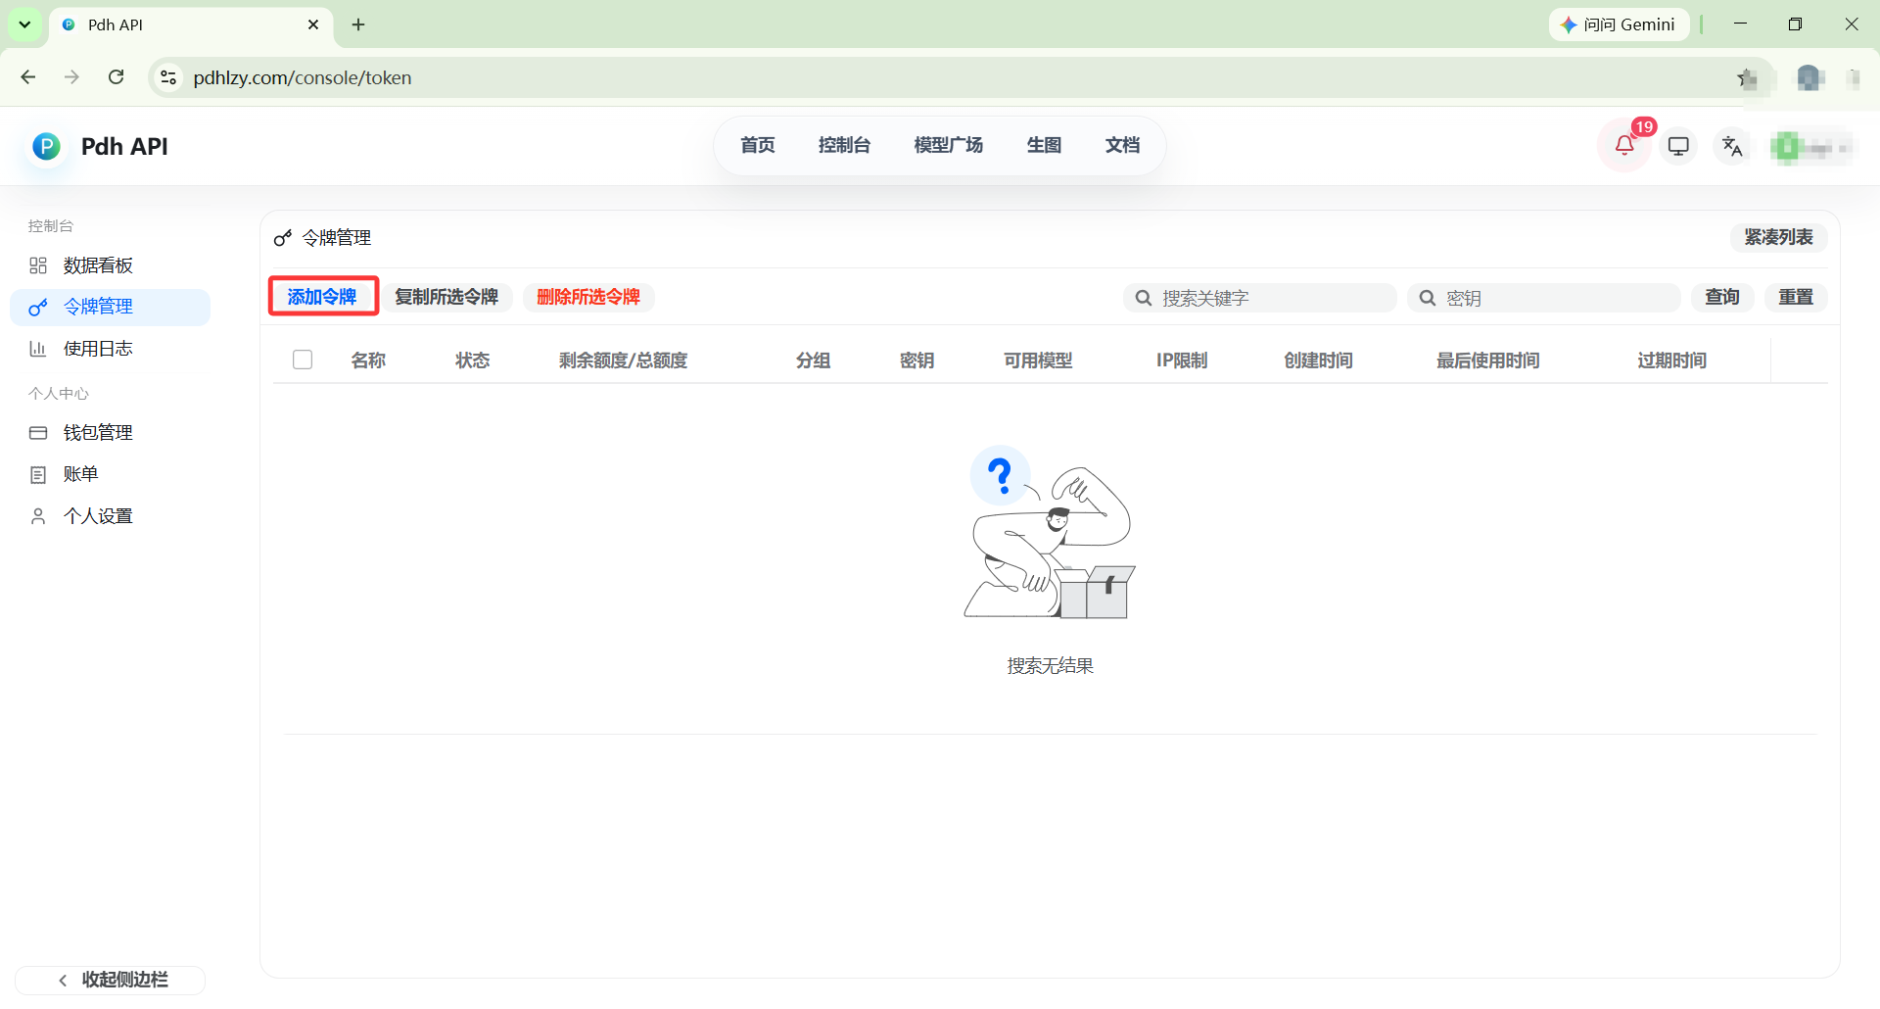
Task: Open site info icon in address bar
Action: (168, 77)
